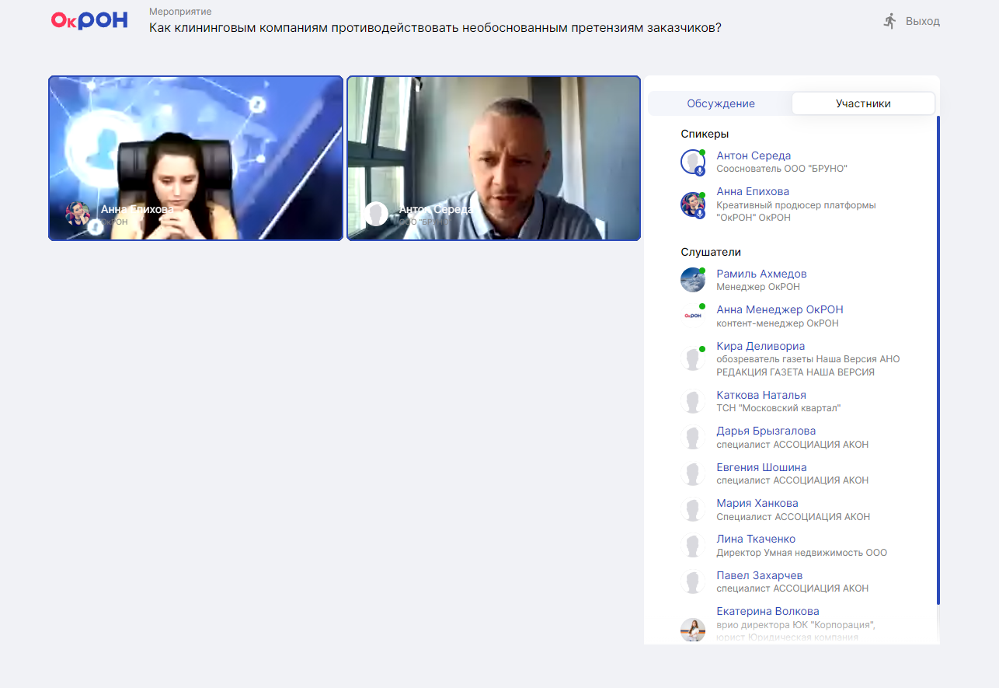
Task: Open Кира Деливория's name link
Action: point(761,346)
